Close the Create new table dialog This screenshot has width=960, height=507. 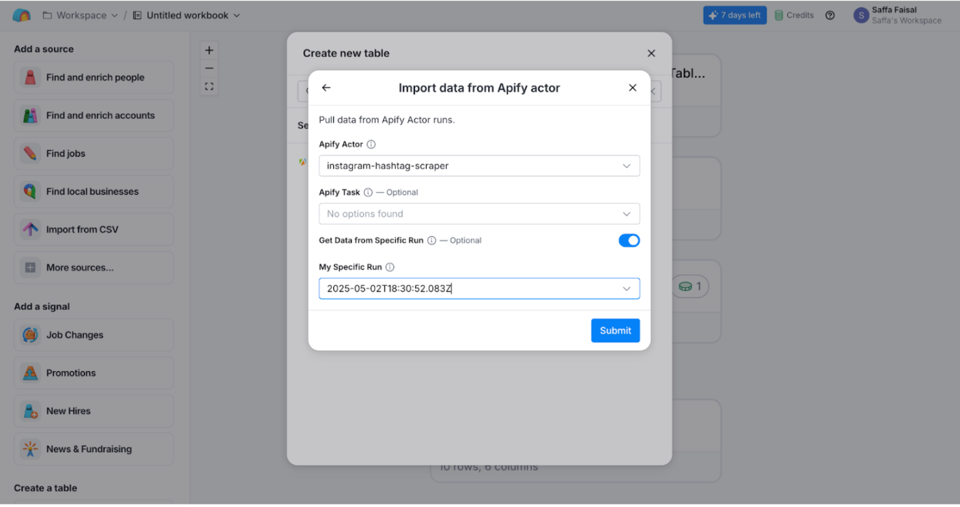tap(651, 53)
